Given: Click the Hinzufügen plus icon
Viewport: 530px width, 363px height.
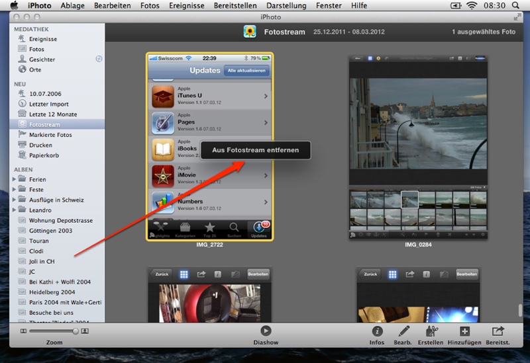Looking at the screenshot, I should 464,331.
